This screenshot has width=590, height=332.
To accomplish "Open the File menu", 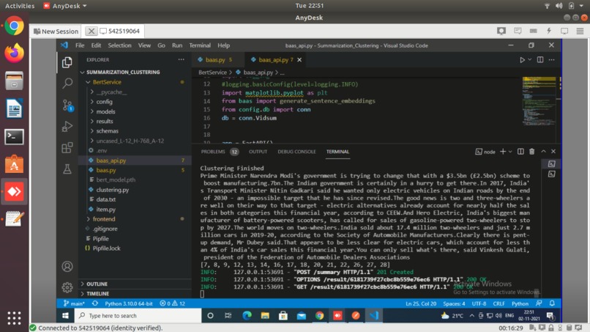I will pos(80,45).
